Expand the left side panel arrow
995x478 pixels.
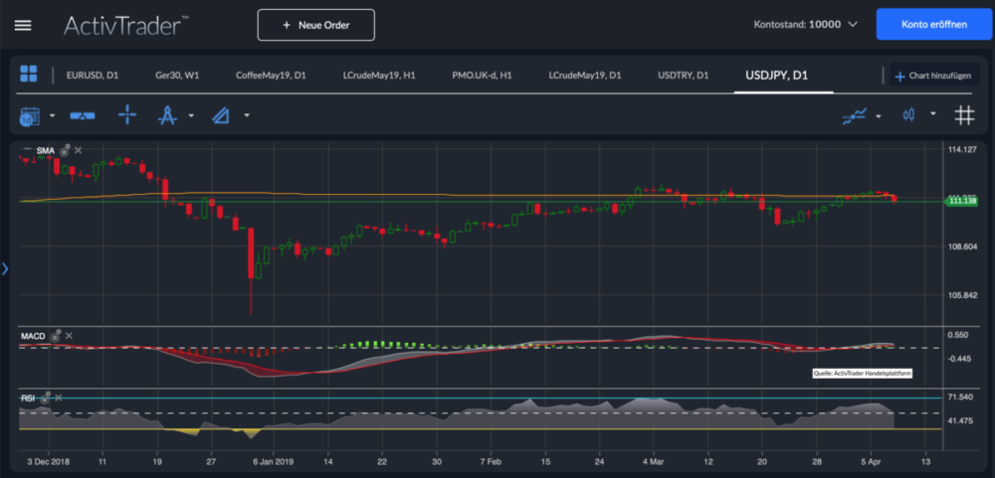tap(5, 268)
